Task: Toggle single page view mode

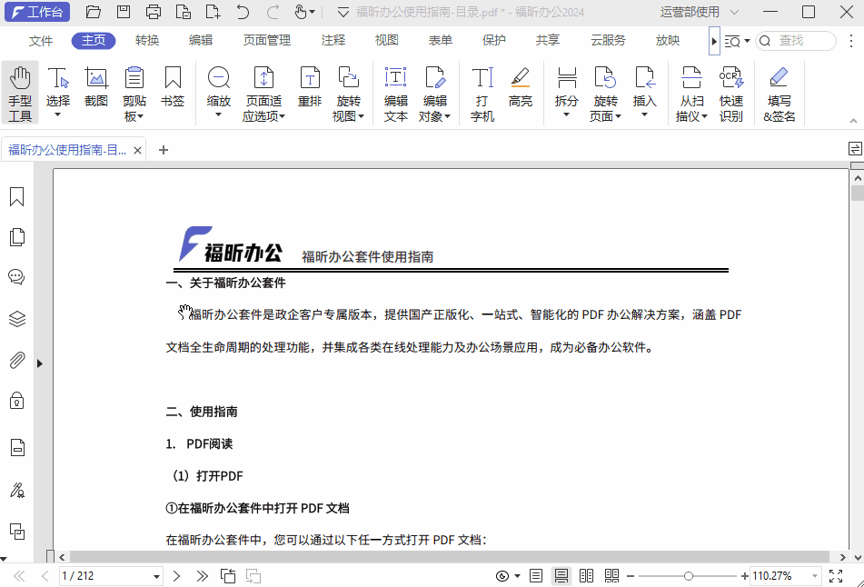Action: point(536,575)
